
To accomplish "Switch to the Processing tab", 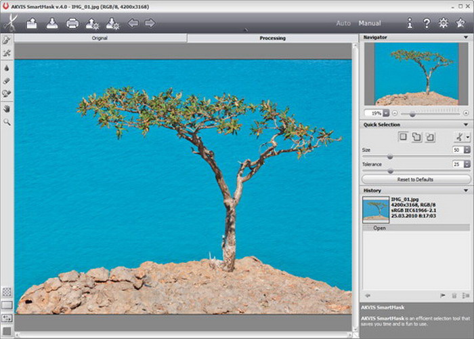I will point(272,38).
